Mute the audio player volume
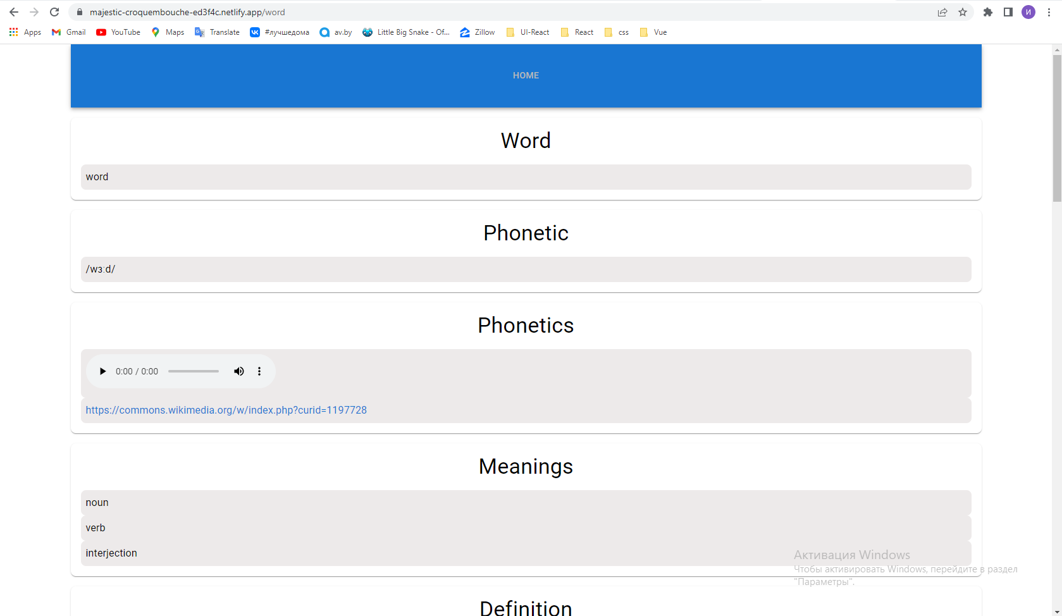 238,371
